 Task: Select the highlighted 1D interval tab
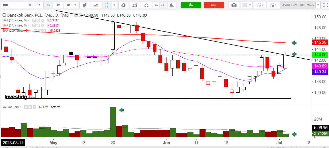[48, 5]
